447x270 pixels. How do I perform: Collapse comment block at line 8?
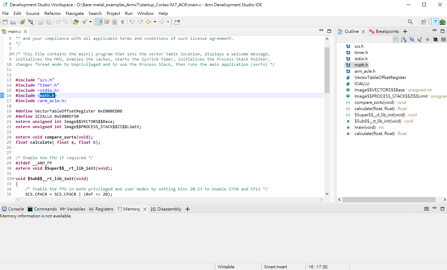(13, 54)
